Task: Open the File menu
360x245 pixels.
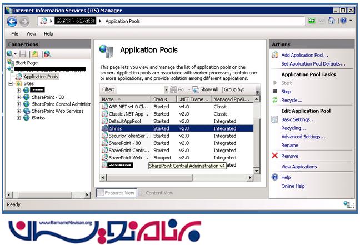Action: pos(14,34)
